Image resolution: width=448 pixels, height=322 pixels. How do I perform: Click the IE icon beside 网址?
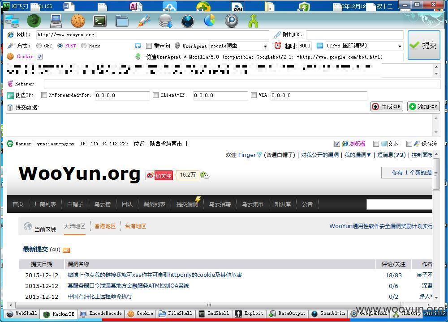10,35
